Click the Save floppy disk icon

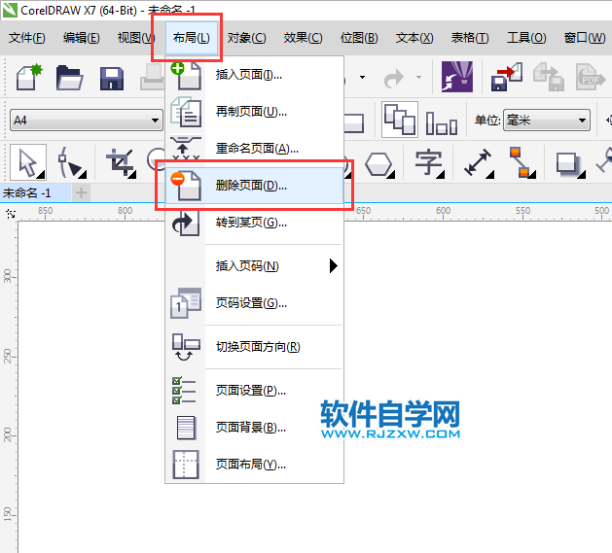(112, 79)
